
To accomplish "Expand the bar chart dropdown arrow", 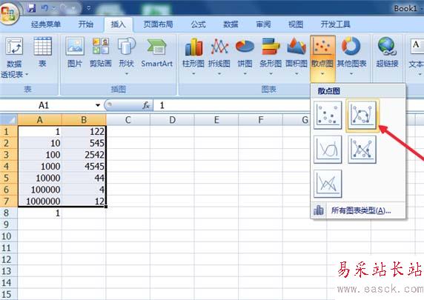I will coord(271,73).
